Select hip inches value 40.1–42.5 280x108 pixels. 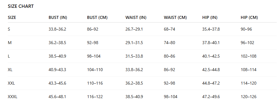[x=211, y=56]
